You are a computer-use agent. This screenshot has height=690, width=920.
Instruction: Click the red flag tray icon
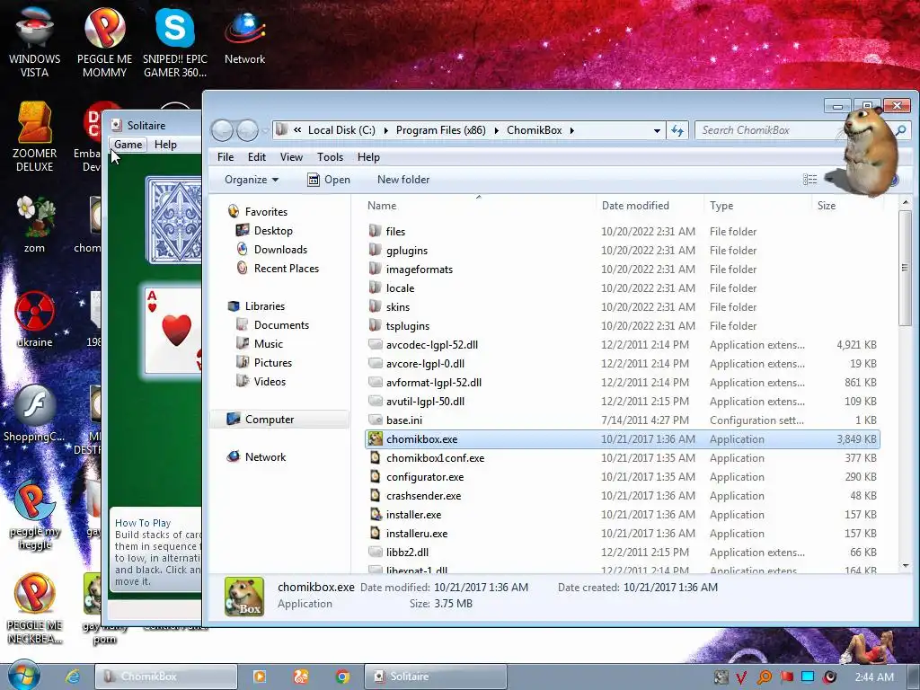(x=787, y=677)
